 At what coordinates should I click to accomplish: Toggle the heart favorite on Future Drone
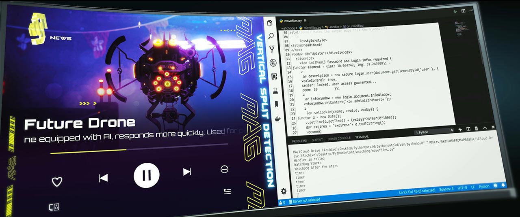pyautogui.click(x=57, y=182)
